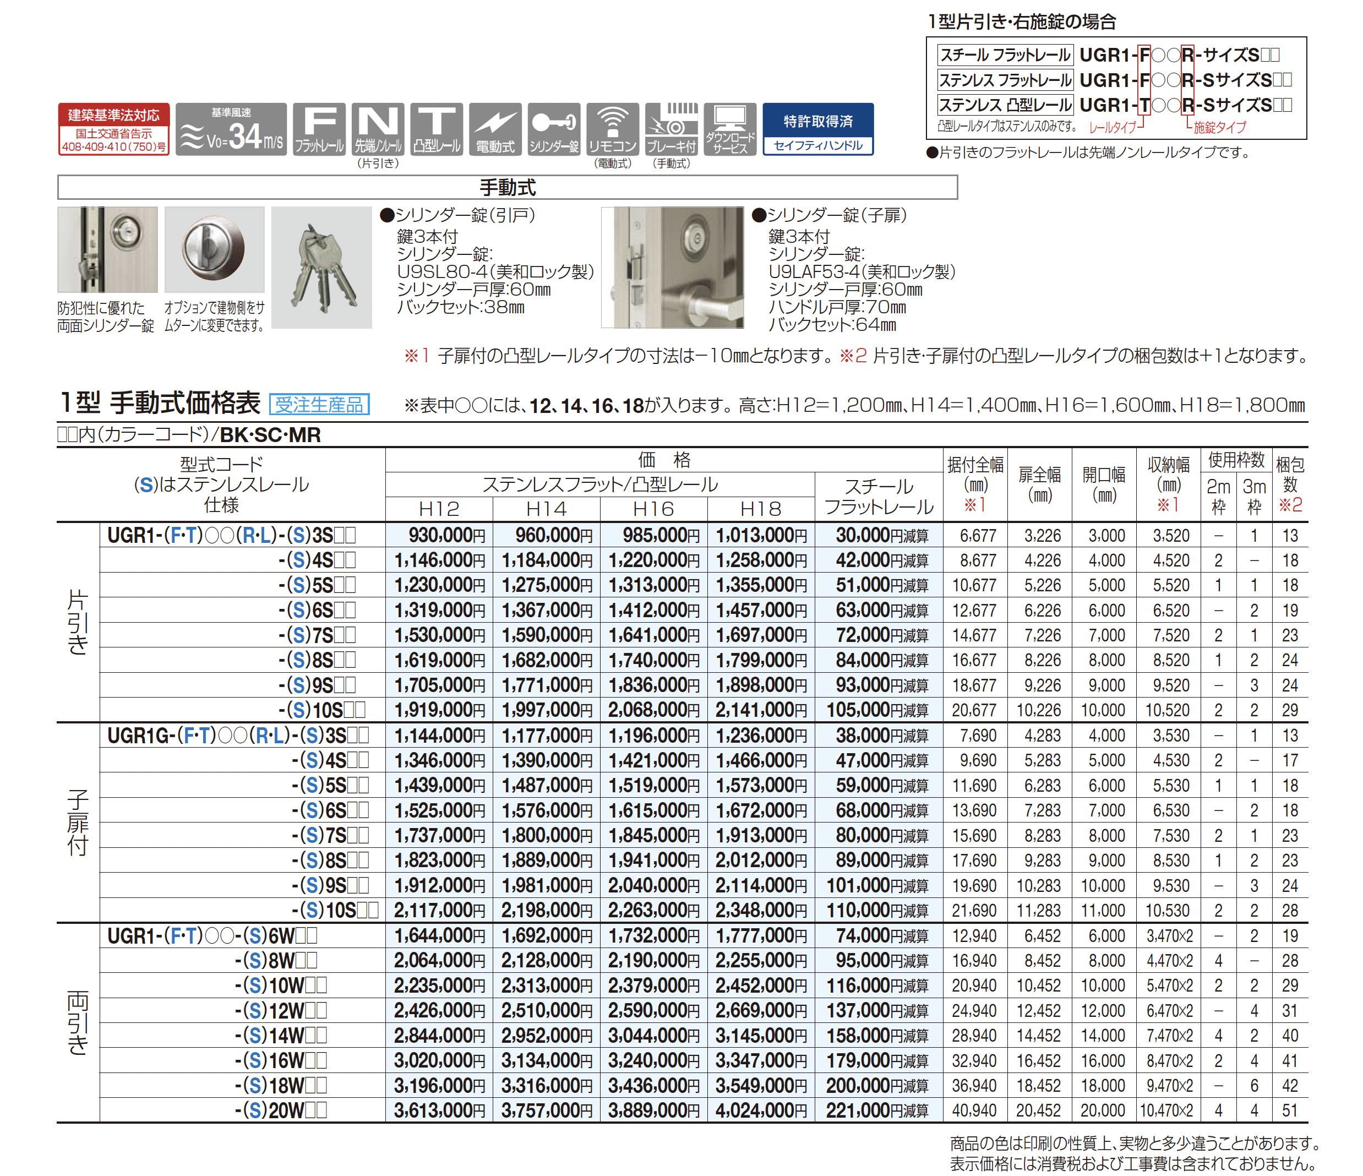Click the 両引き row group label

pyautogui.click(x=78, y=1022)
